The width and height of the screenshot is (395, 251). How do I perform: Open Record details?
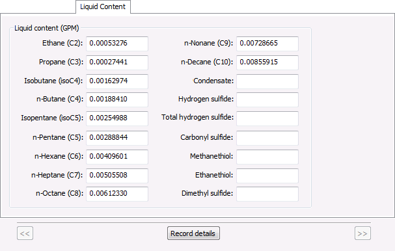pos(193,233)
